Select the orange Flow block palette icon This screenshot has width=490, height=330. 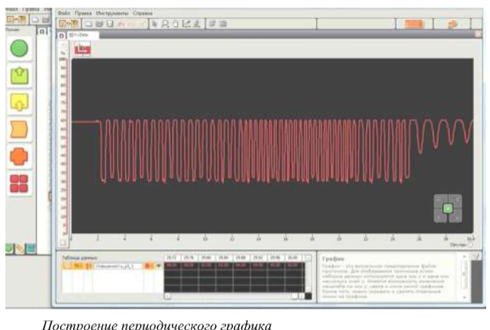pyautogui.click(x=18, y=130)
